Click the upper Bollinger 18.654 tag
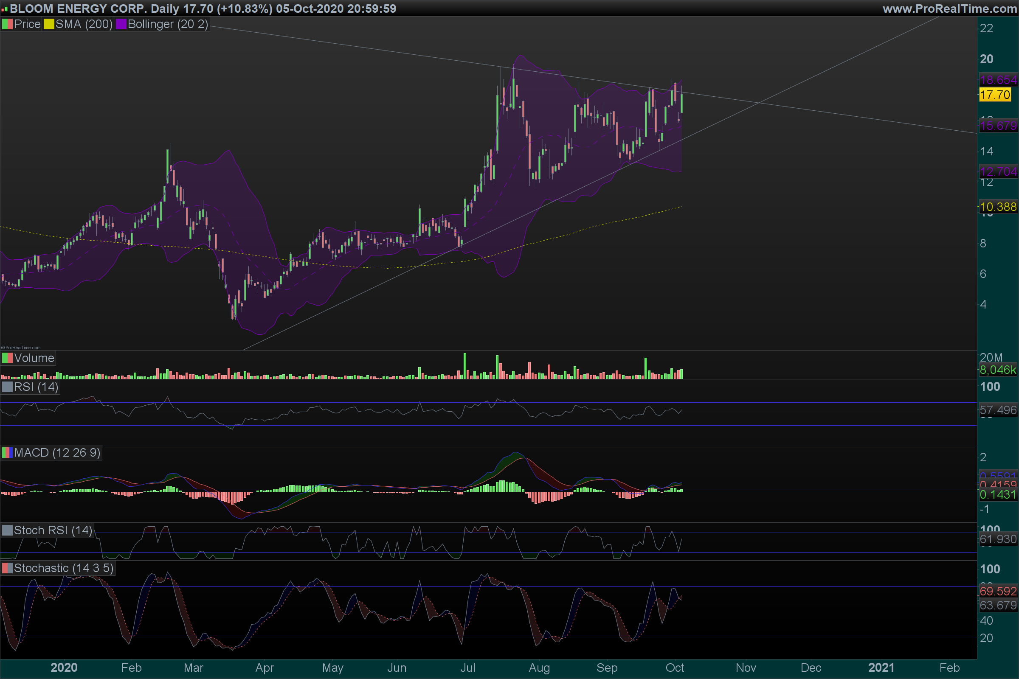The image size is (1019, 679). click(x=998, y=80)
